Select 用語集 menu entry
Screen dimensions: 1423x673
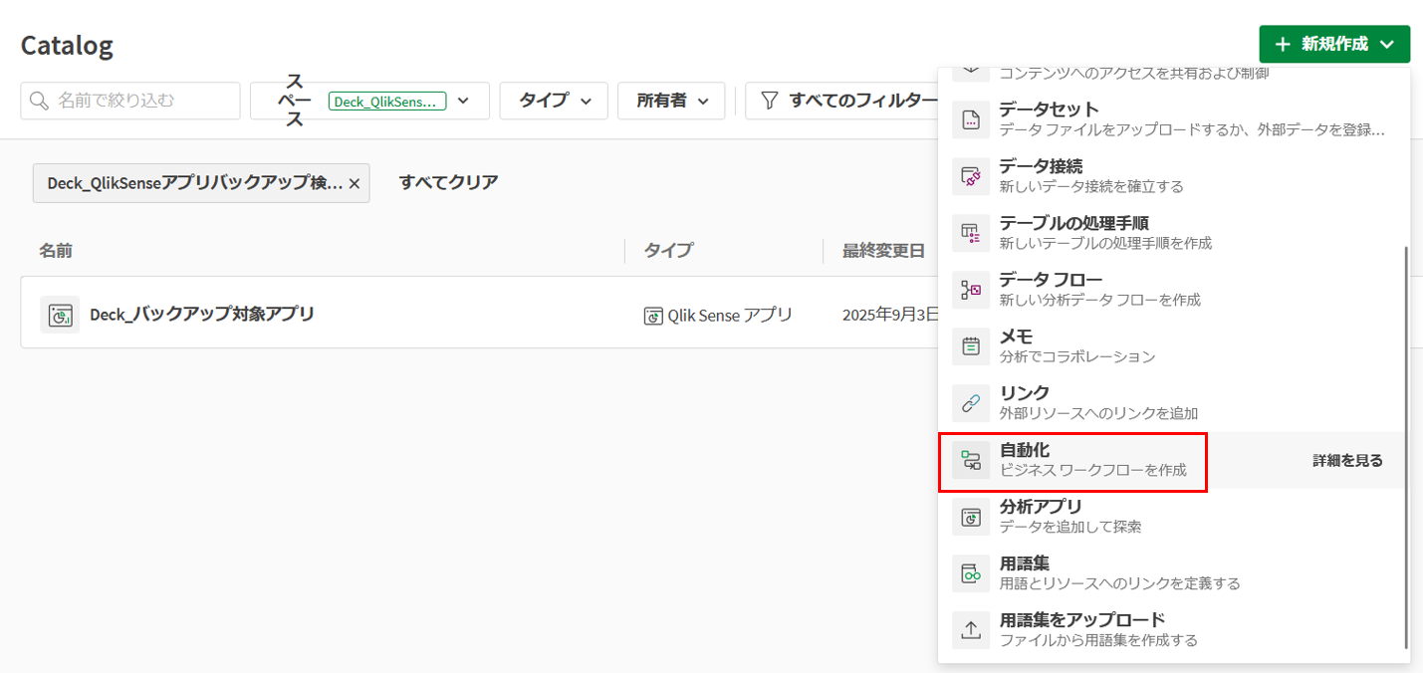point(1174,573)
